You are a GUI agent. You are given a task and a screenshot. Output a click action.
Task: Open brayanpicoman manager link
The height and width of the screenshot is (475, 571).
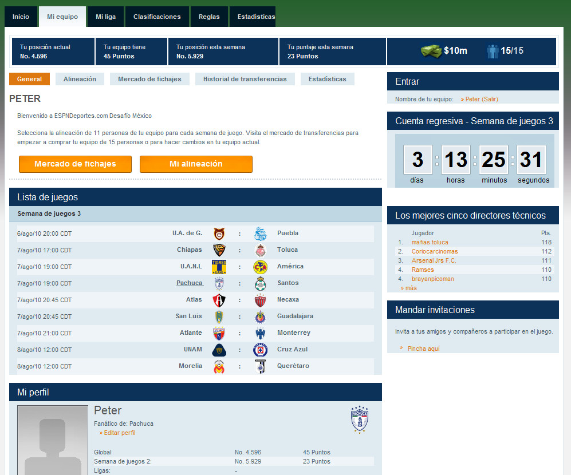click(432, 279)
